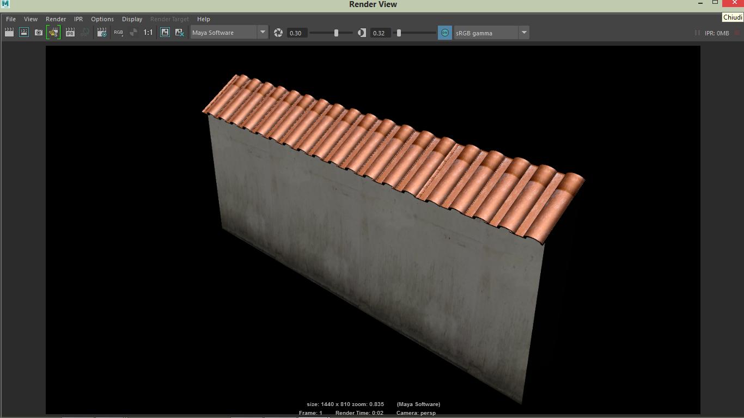Start IPR render with the IPR icon
Viewport: 744px width, 418px height.
tap(70, 33)
